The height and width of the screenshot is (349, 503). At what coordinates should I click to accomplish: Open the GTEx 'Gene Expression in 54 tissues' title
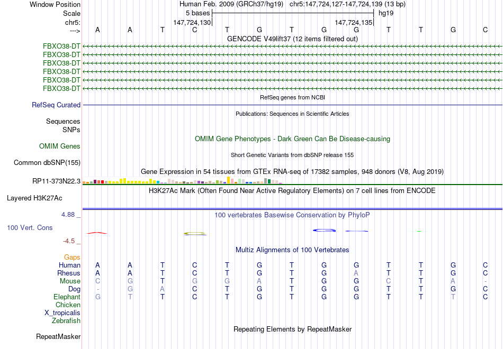click(x=292, y=172)
